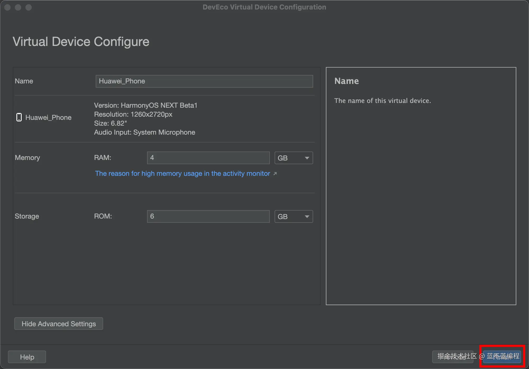
Task: Click the Name heading in help panel
Action: 346,81
